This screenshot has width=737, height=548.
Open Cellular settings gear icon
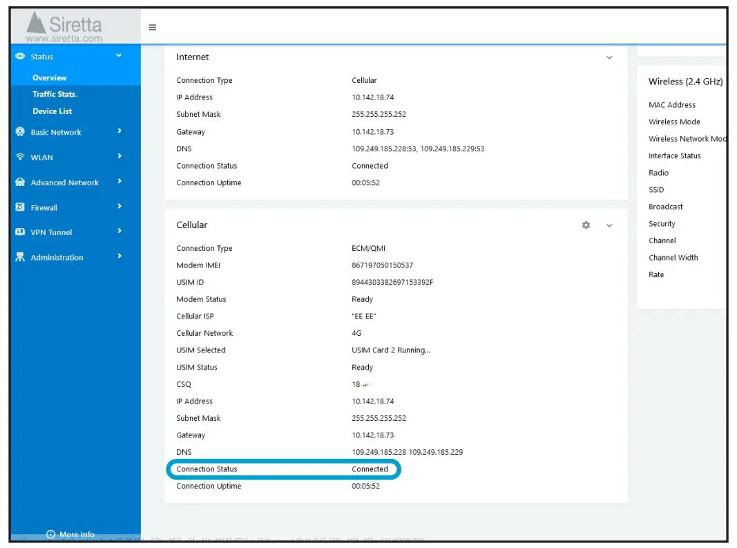pyautogui.click(x=586, y=225)
